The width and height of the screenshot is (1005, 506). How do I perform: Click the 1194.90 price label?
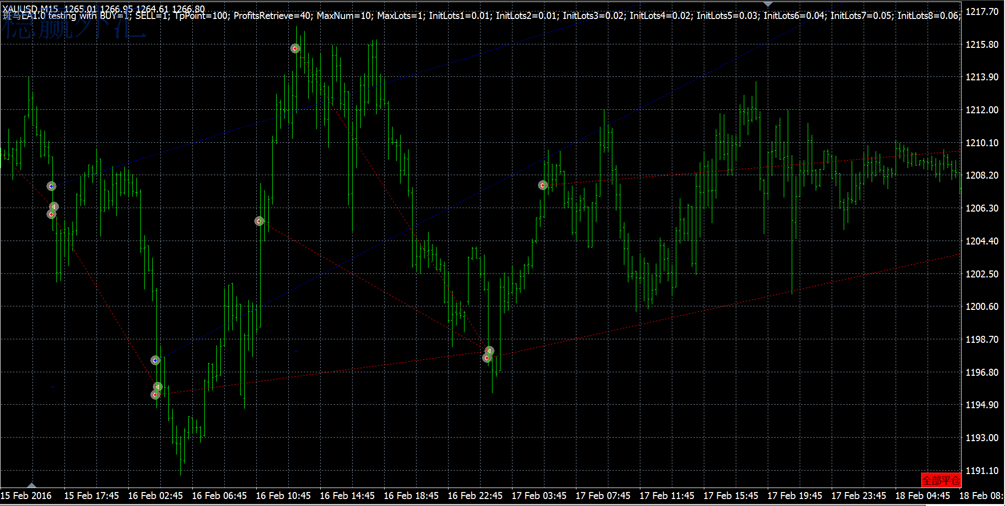pos(982,405)
